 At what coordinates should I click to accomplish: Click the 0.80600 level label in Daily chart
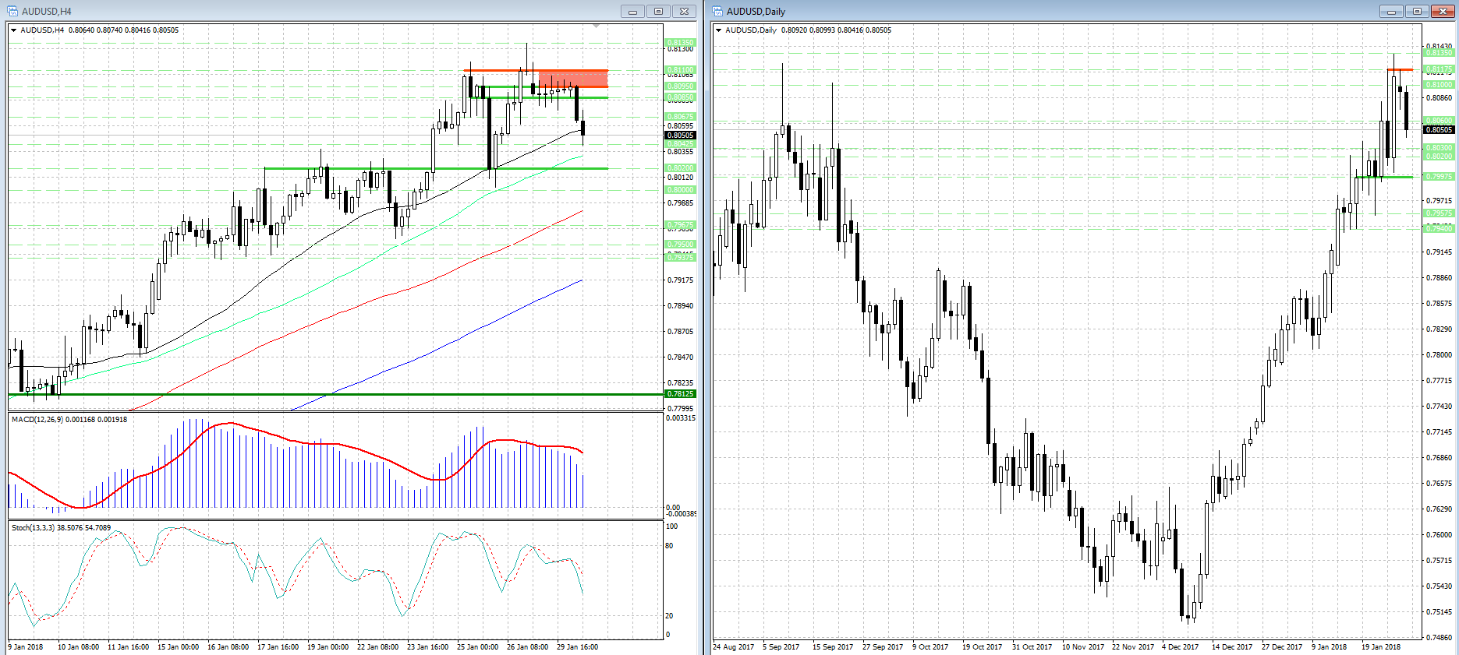[x=1440, y=121]
